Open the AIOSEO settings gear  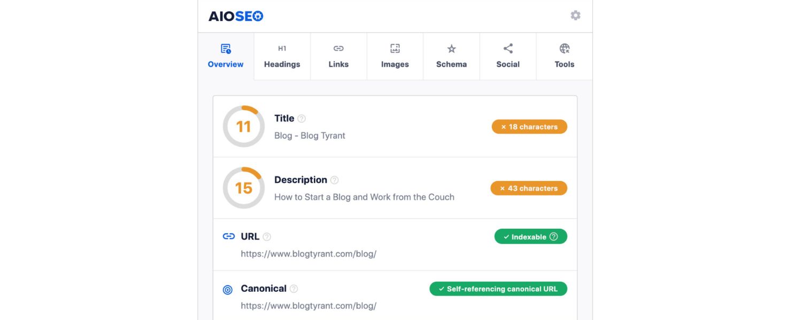pos(575,15)
